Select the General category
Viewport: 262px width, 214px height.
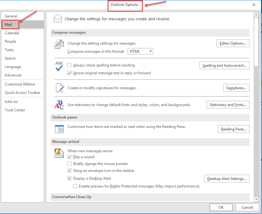click(23, 16)
